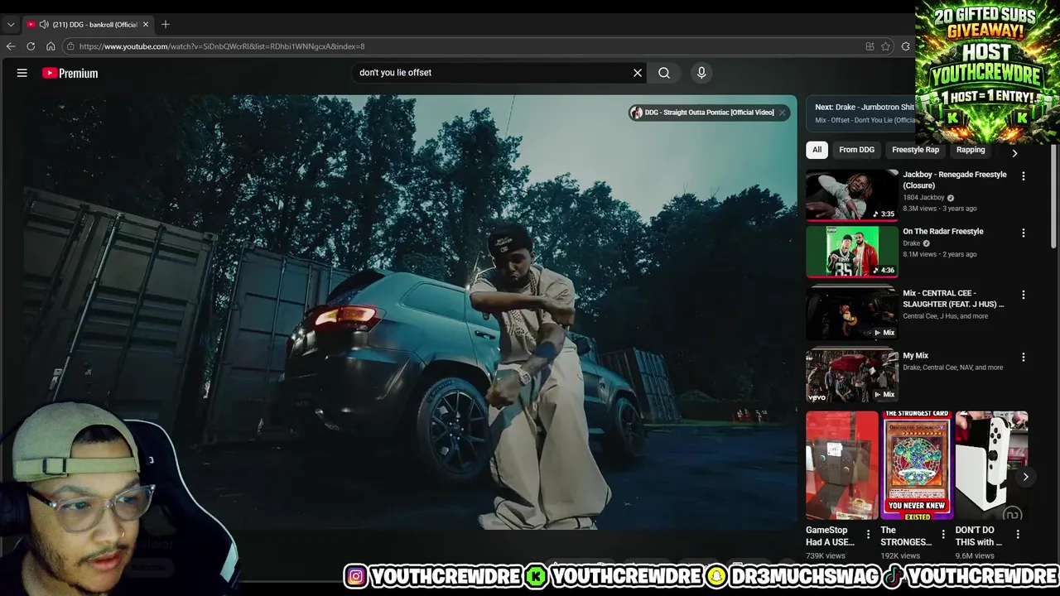The image size is (1060, 596).
Task: Open the STRONGEST CARD short thumbnail
Action: pos(917,465)
